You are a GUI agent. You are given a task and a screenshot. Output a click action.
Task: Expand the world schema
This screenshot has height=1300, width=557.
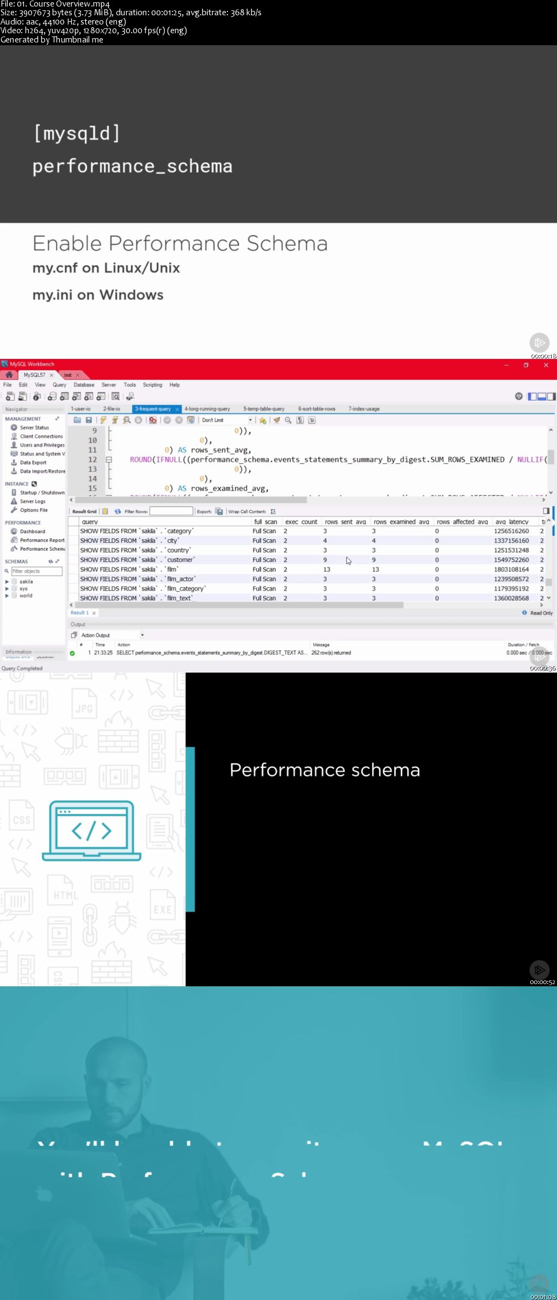pos(7,596)
